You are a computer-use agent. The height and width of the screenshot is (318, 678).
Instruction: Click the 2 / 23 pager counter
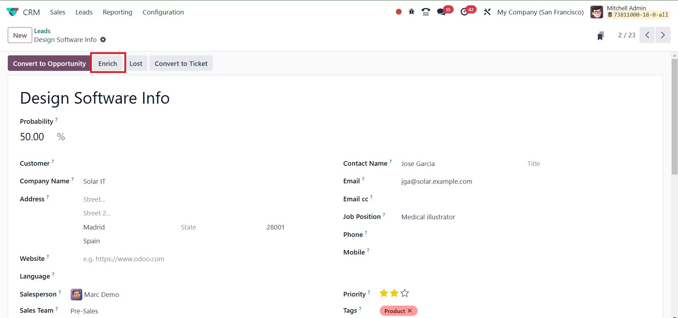(627, 35)
